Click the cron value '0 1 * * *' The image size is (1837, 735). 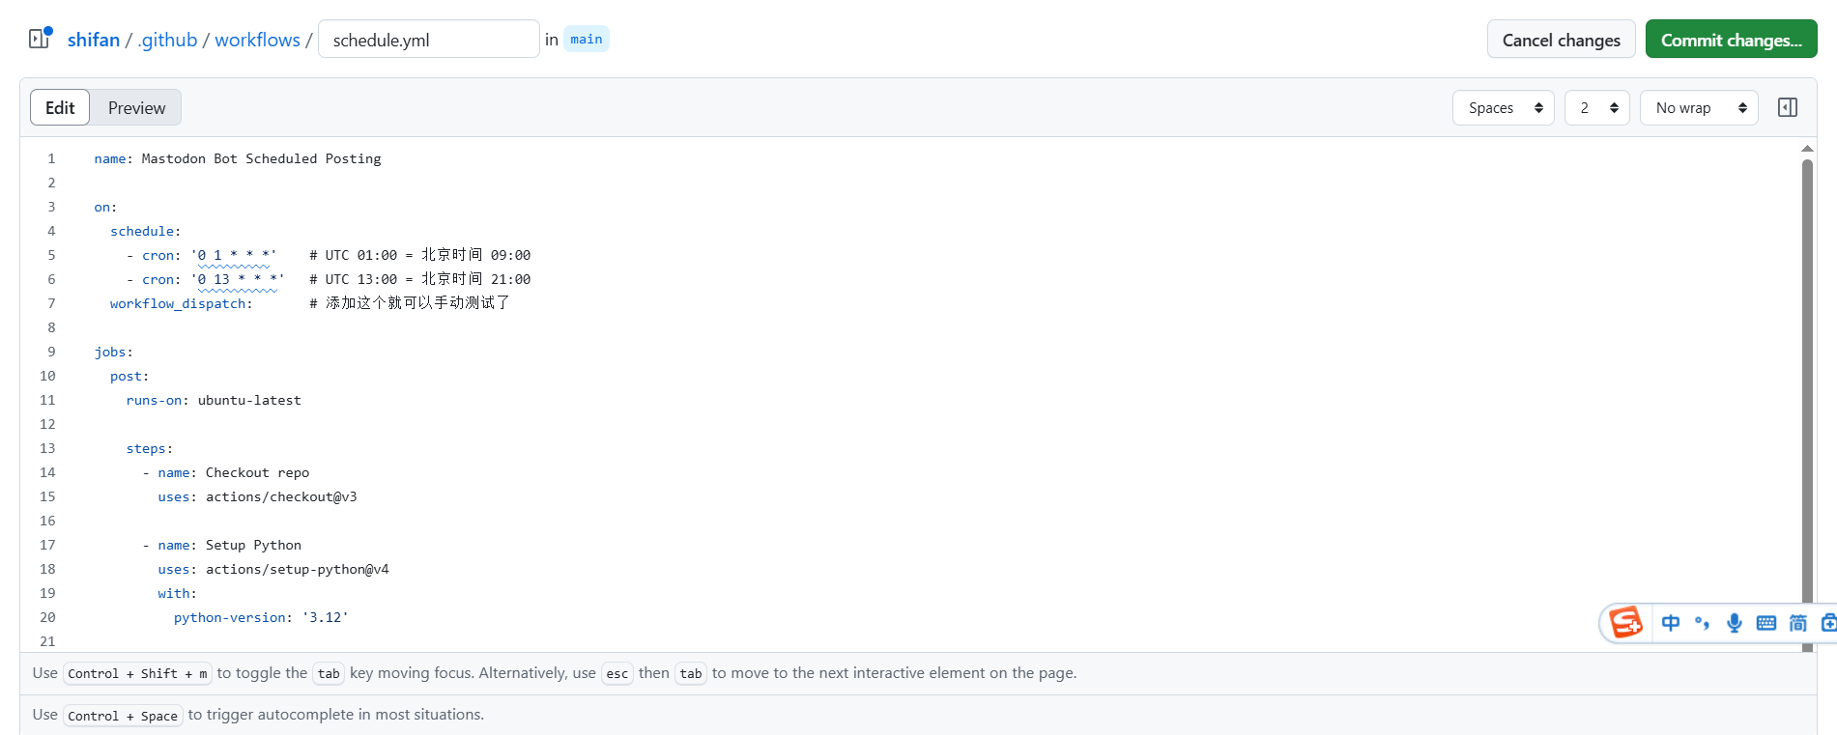coord(233,255)
